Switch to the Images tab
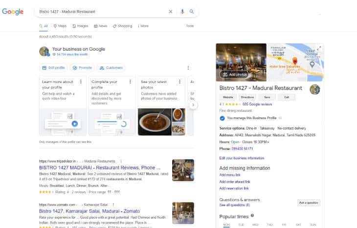Viewport: 357px width, 228px height. pyautogui.click(x=80, y=26)
